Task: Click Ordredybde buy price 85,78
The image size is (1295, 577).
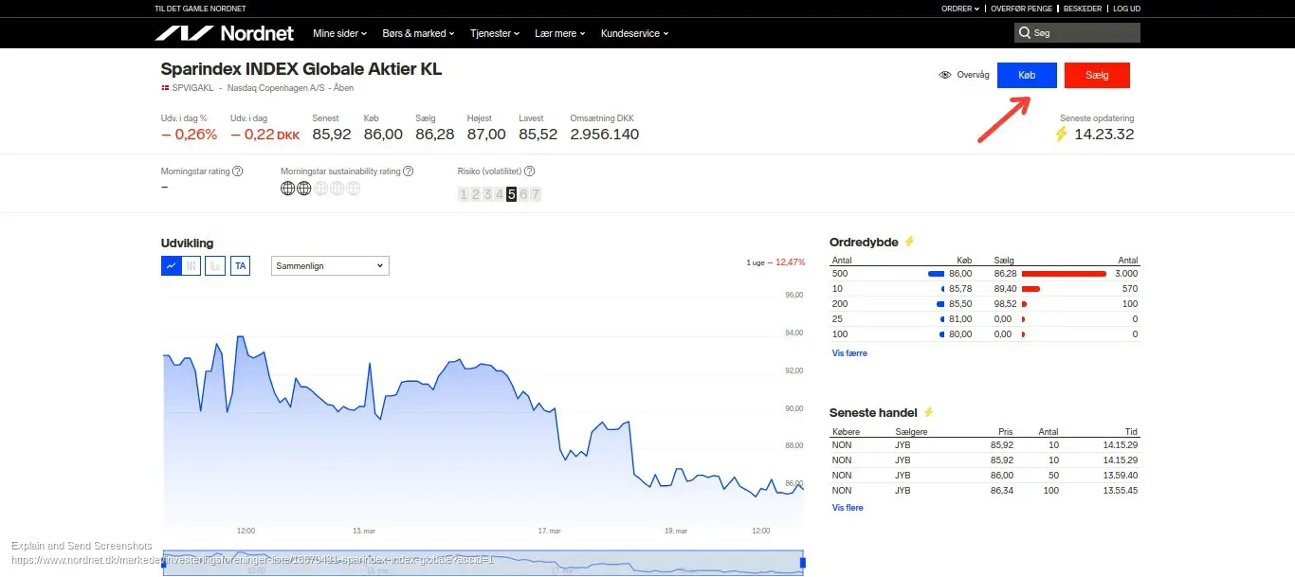Action: pos(960,289)
